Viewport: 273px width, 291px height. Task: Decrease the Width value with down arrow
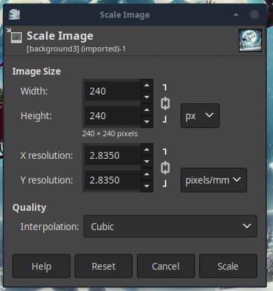click(147, 97)
